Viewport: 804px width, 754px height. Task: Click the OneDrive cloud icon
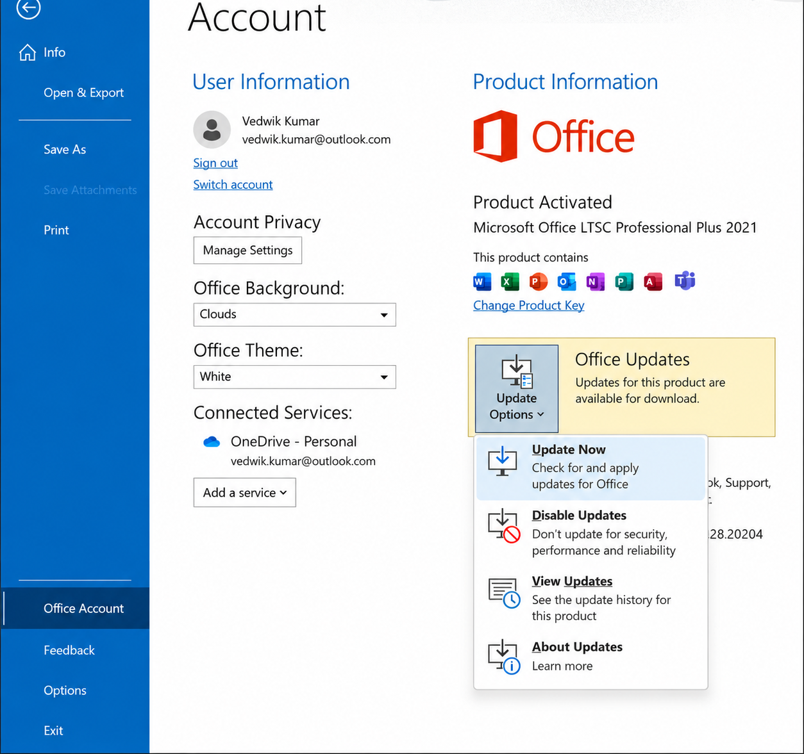[x=212, y=442]
